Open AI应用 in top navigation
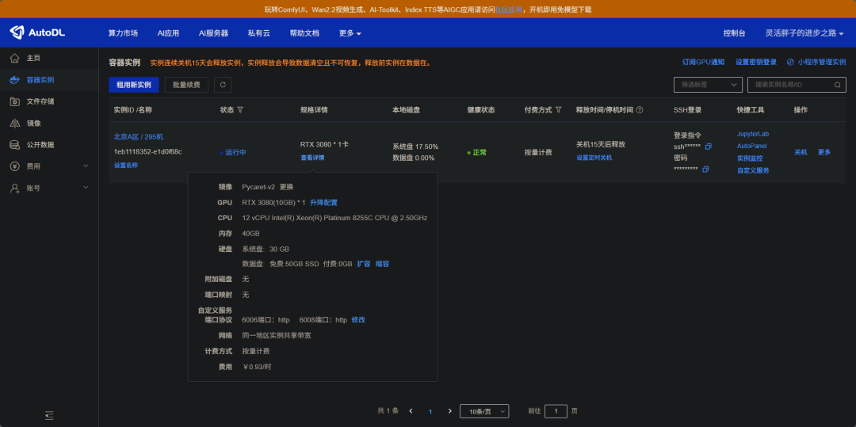 168,33
